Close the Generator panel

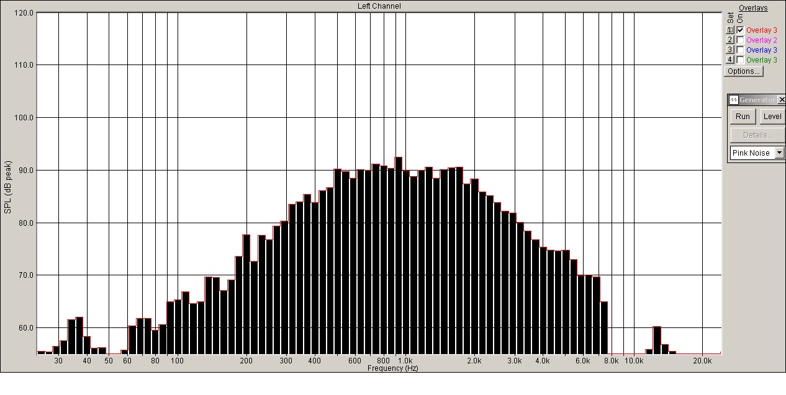click(782, 100)
